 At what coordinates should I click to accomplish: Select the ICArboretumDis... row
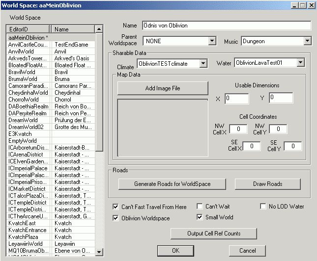click(x=51, y=148)
